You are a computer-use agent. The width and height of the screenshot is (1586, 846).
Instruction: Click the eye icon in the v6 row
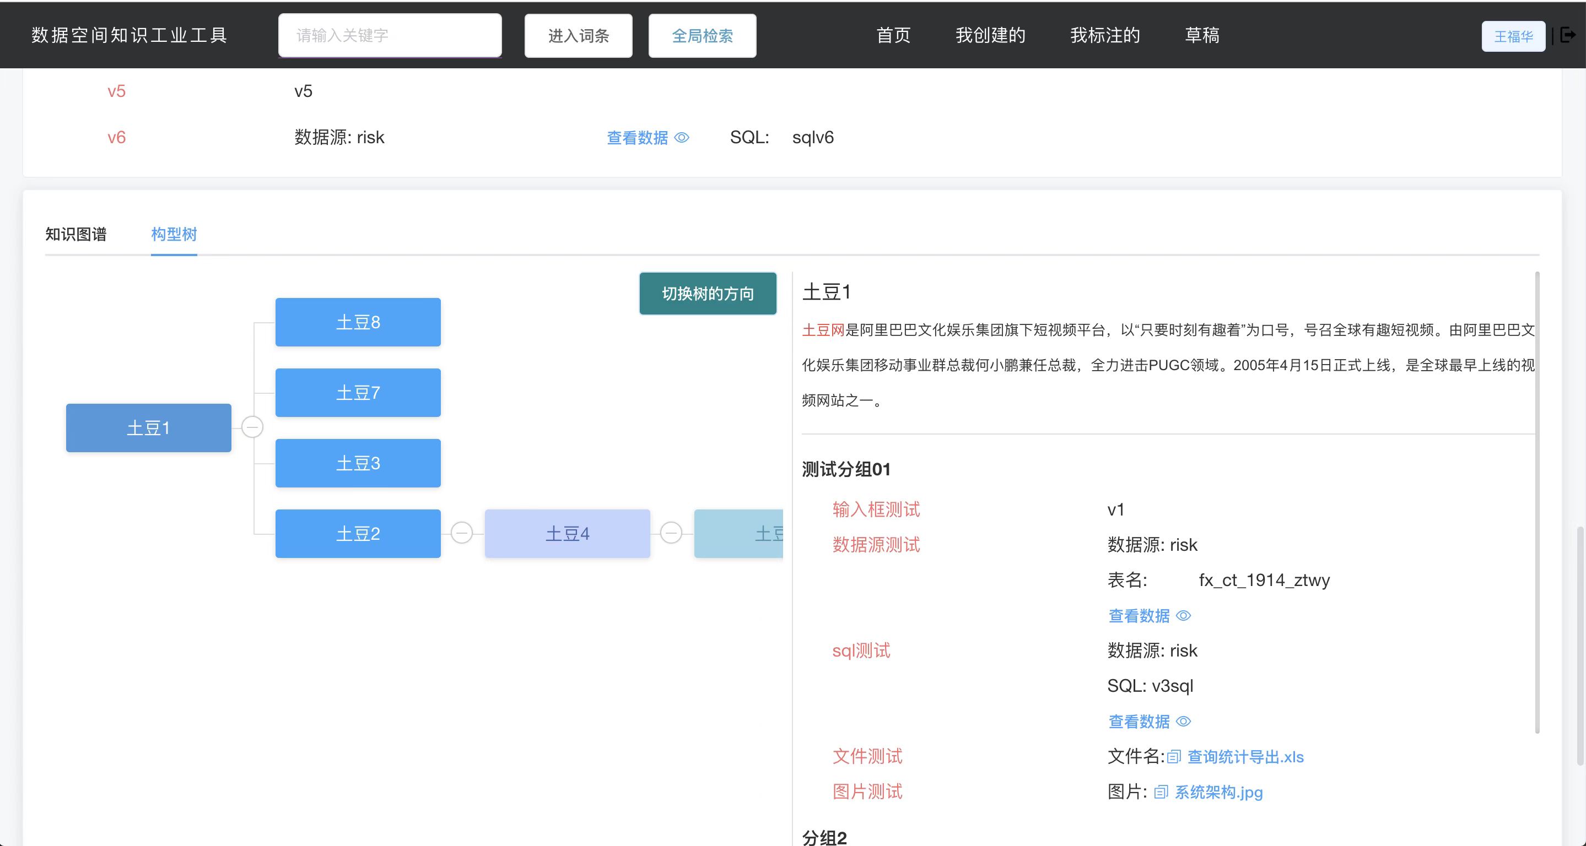(682, 137)
